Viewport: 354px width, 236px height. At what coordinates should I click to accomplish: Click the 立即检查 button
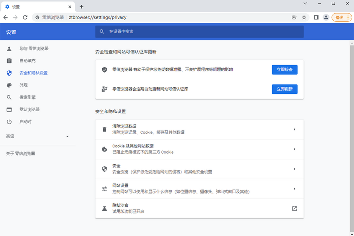284,70
